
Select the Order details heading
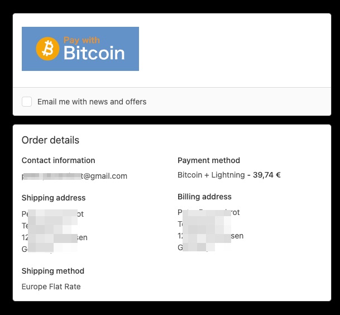pos(50,140)
